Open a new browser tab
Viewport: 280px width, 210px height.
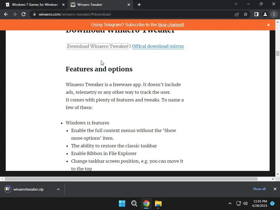coord(139,5)
